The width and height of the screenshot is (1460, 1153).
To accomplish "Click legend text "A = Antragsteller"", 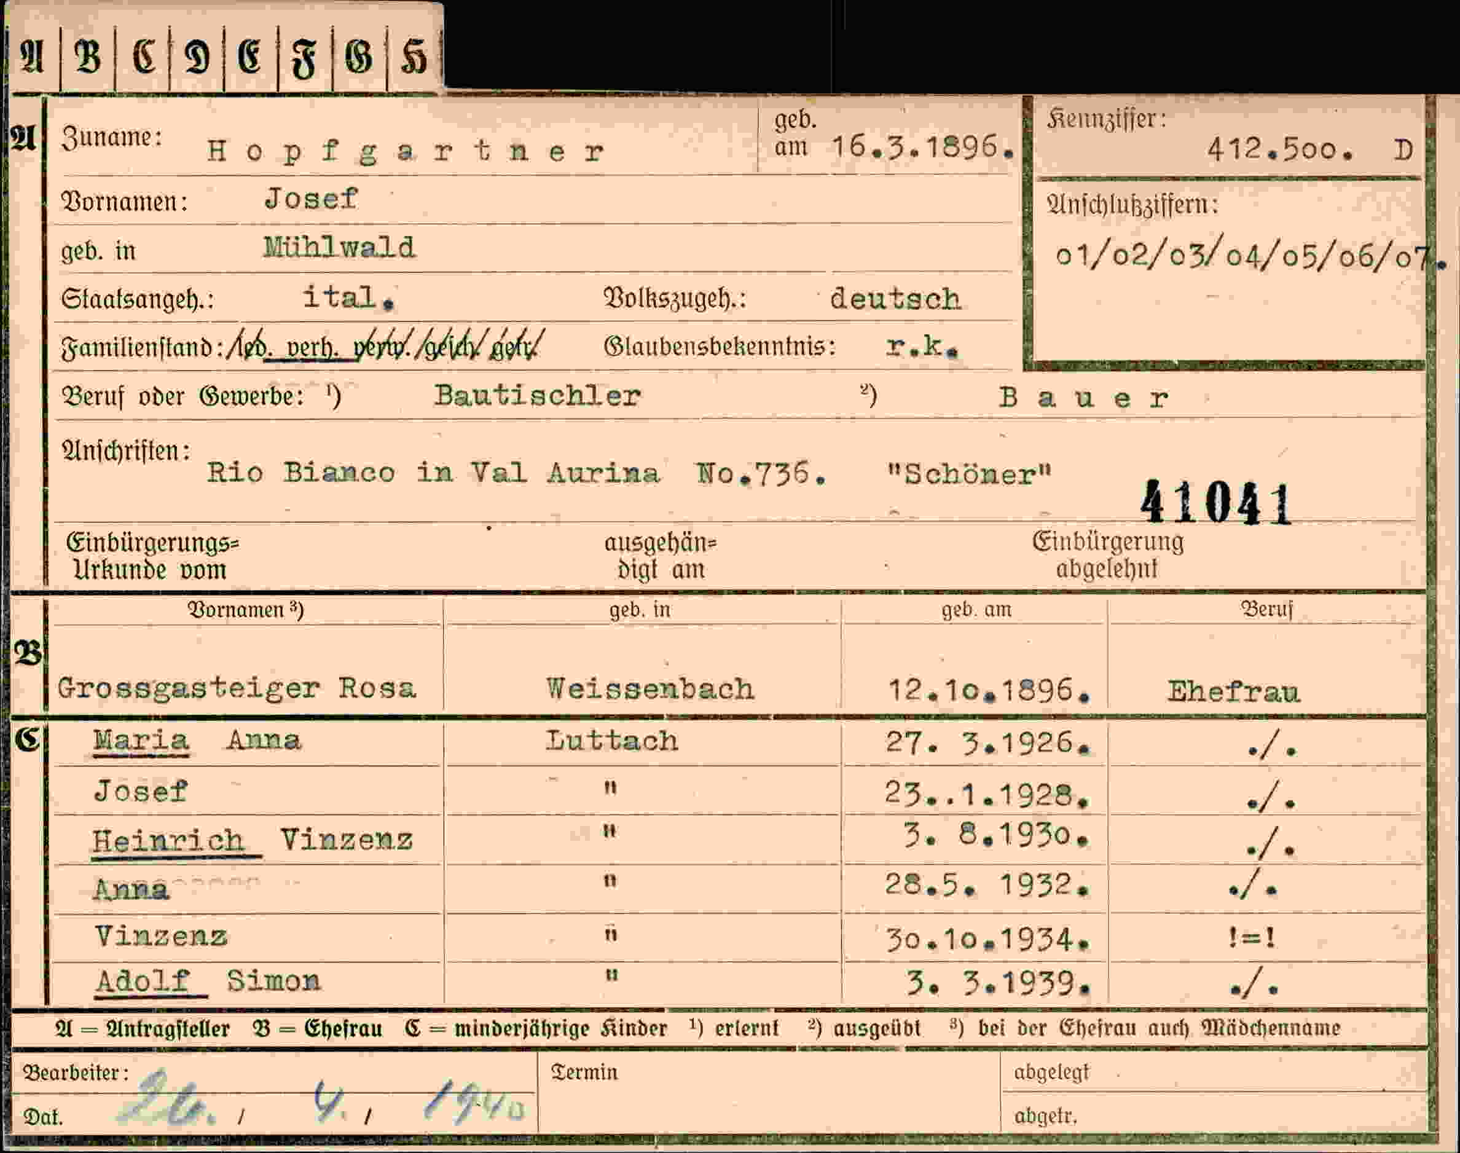I will pos(143,1029).
